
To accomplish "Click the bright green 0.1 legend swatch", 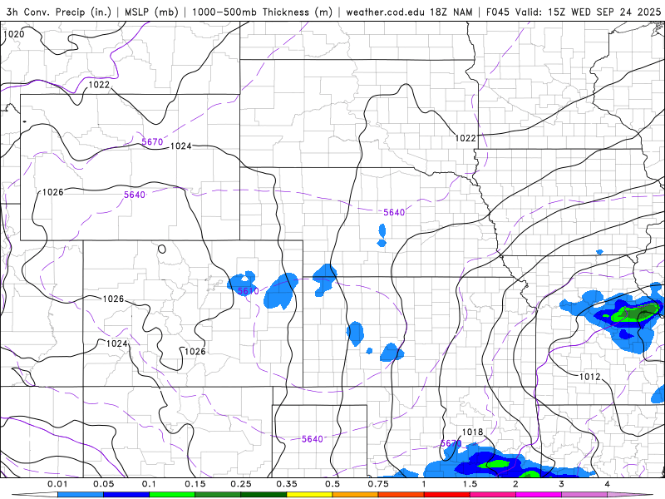I will (172, 495).
